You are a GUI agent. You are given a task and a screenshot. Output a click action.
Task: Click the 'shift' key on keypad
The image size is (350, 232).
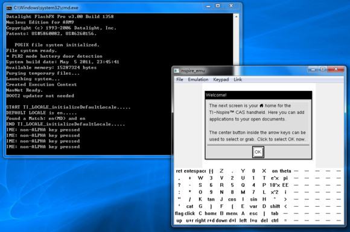click(275, 206)
